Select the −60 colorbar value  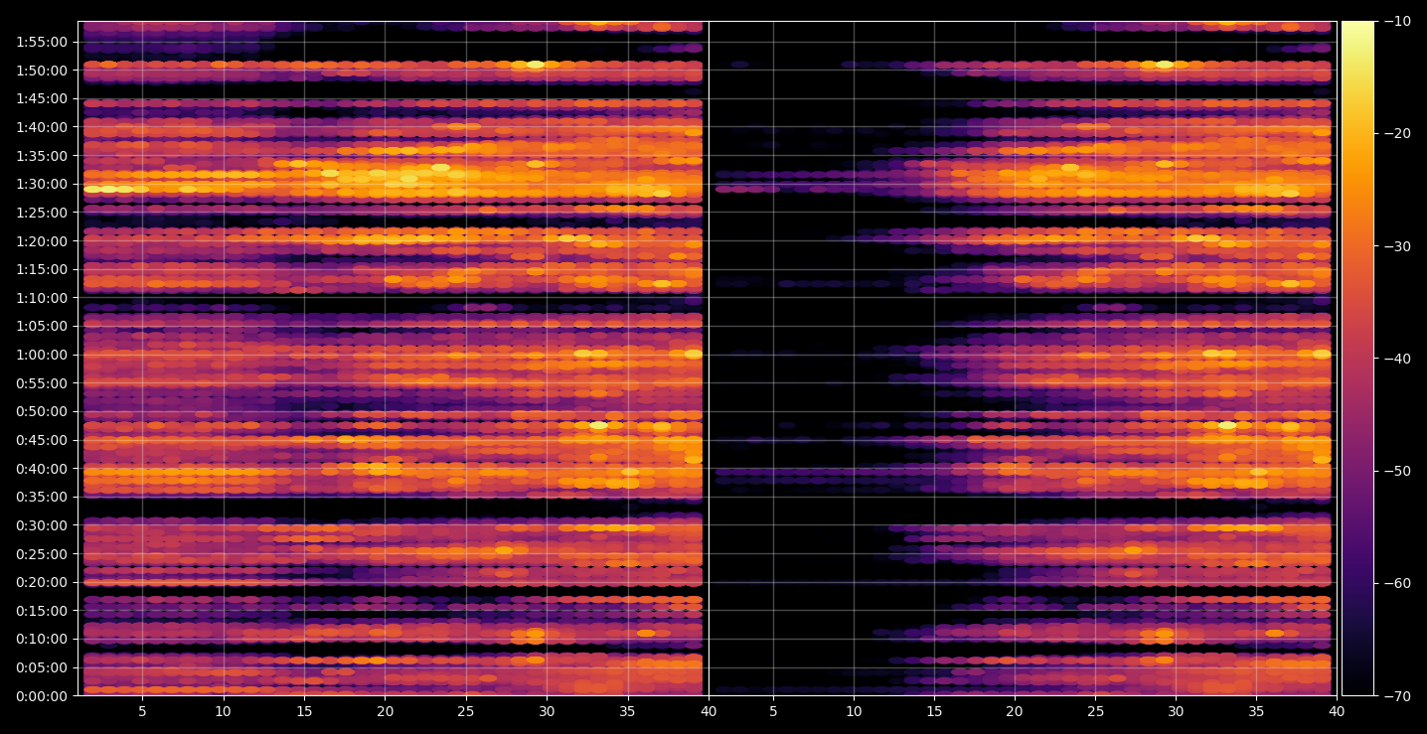click(1397, 583)
